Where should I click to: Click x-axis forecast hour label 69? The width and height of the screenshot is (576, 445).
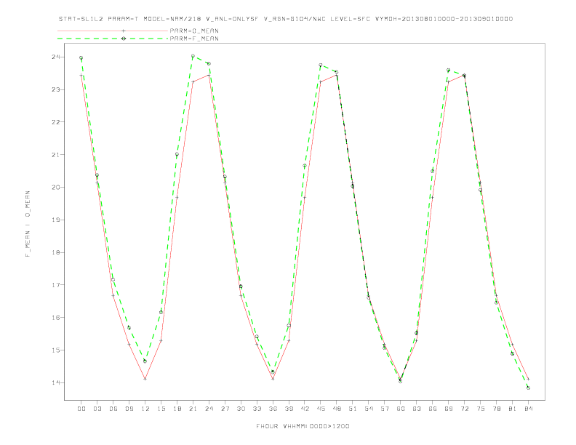coord(449,409)
